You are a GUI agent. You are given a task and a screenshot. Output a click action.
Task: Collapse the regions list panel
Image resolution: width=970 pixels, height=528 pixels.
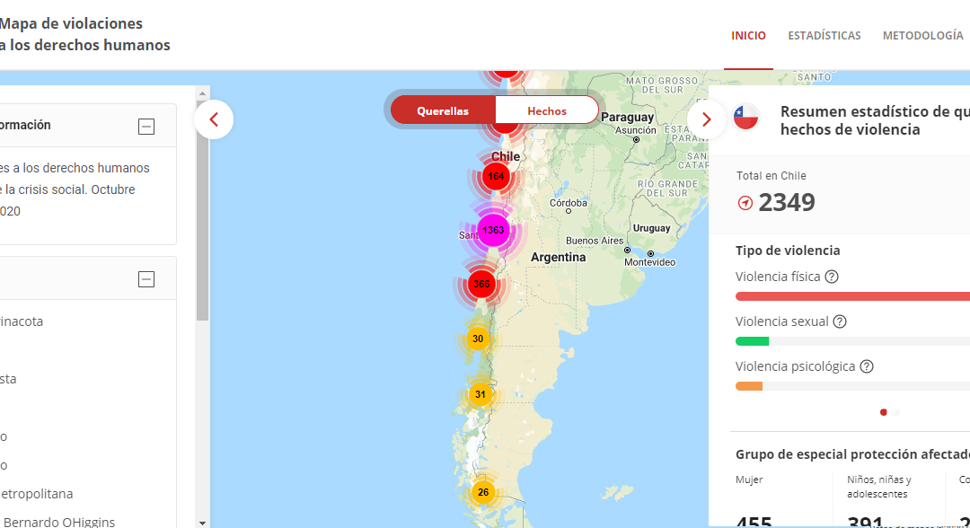145,279
